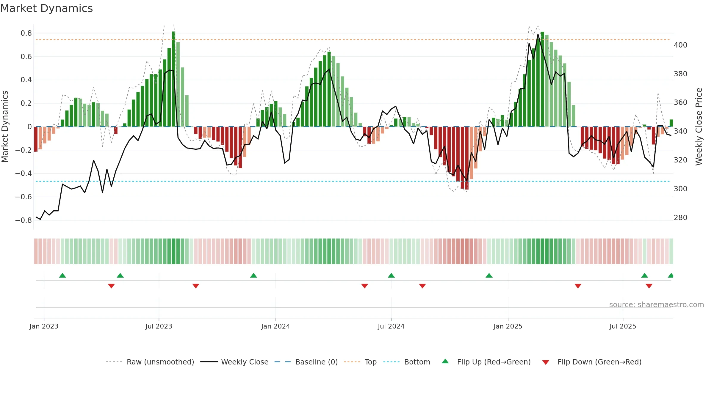Image resolution: width=714 pixels, height=401 pixels.
Task: Click the 360 price tick on right axis
Action: click(x=681, y=102)
